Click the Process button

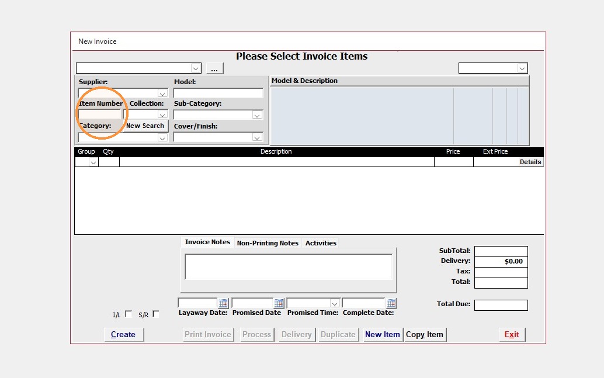(x=257, y=334)
